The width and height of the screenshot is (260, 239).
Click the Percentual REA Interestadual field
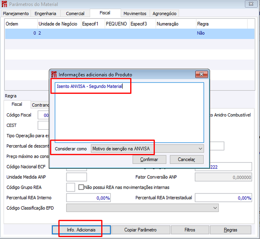[x=223, y=198]
